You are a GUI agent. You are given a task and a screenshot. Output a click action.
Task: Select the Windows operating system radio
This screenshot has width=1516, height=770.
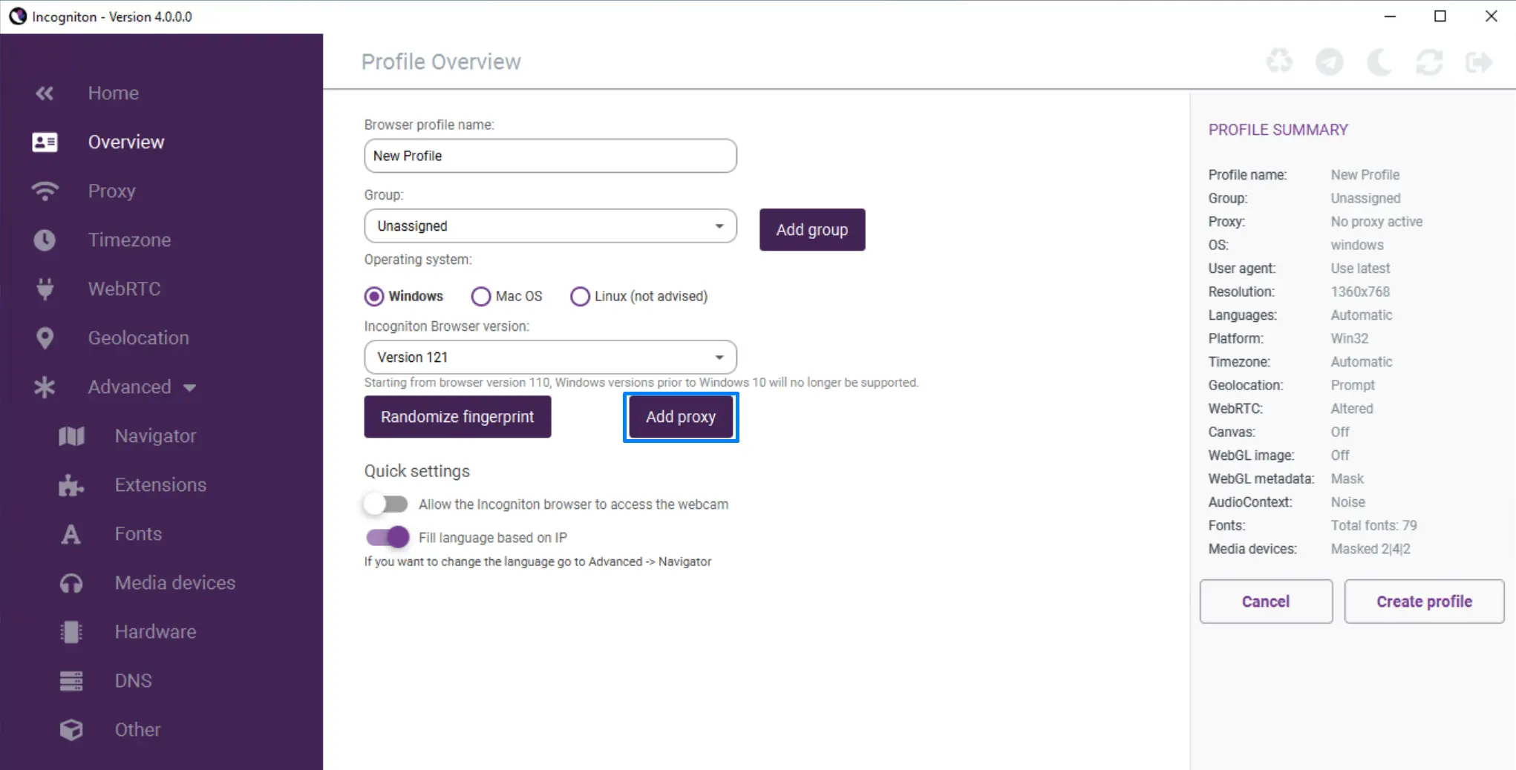pyautogui.click(x=374, y=297)
